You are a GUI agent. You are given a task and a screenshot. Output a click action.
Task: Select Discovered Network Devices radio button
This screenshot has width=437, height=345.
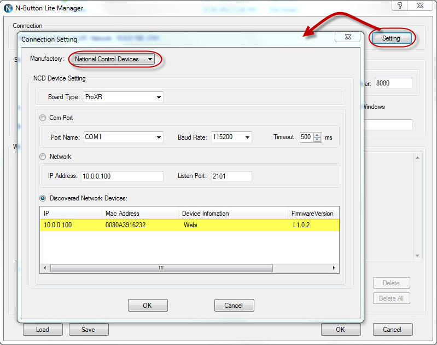tap(43, 198)
